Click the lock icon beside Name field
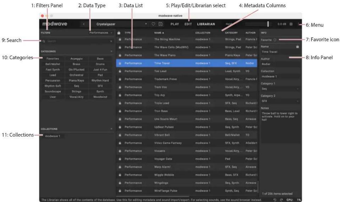 [x=297, y=46]
